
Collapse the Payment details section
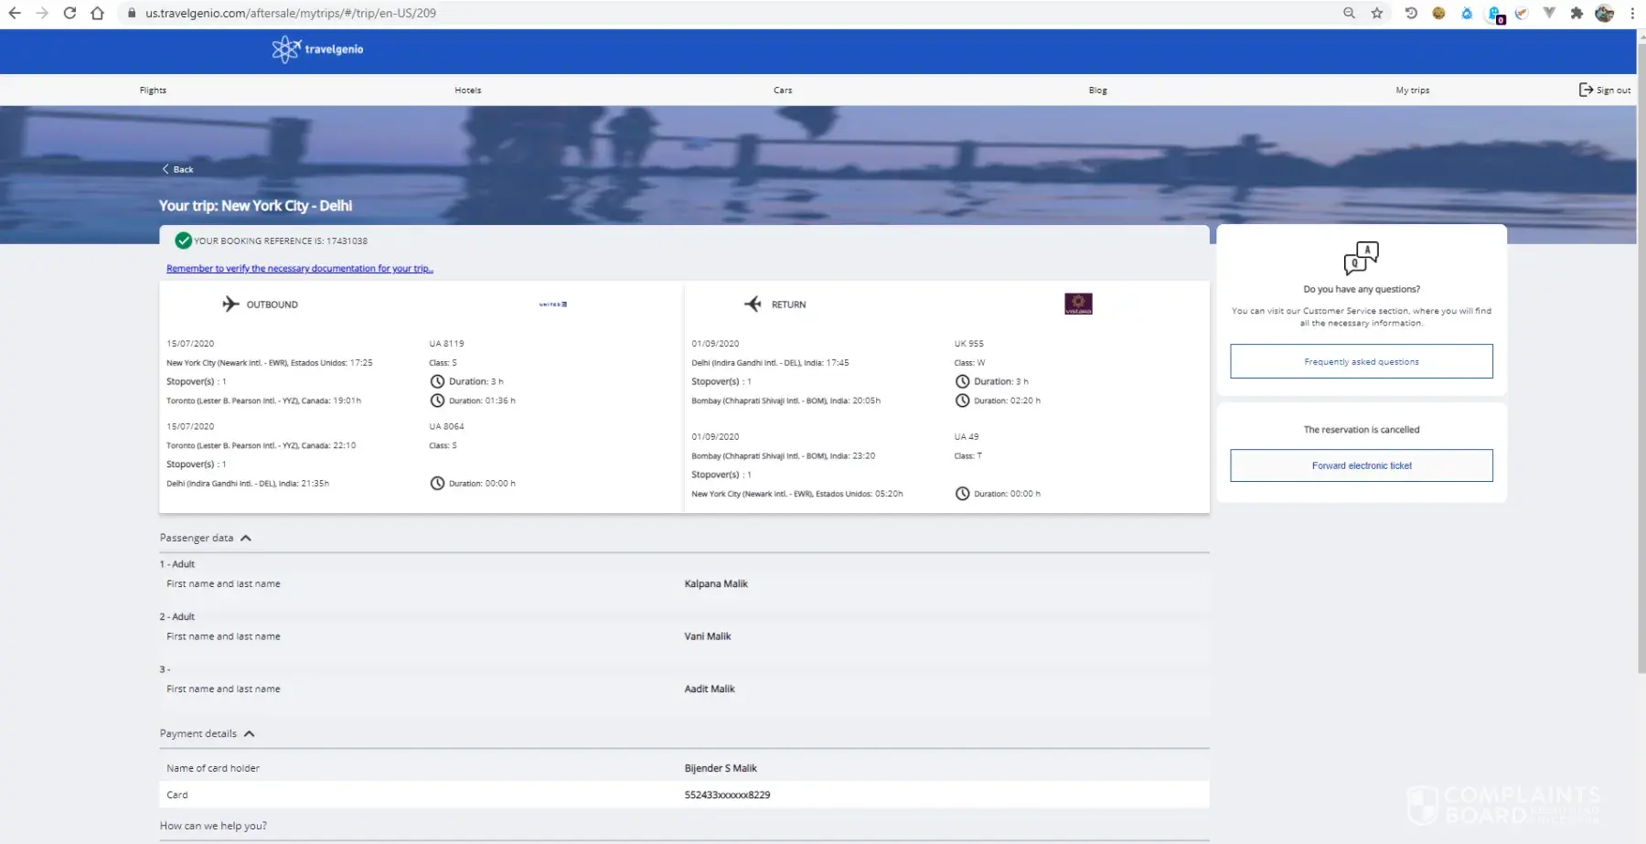pyautogui.click(x=249, y=733)
